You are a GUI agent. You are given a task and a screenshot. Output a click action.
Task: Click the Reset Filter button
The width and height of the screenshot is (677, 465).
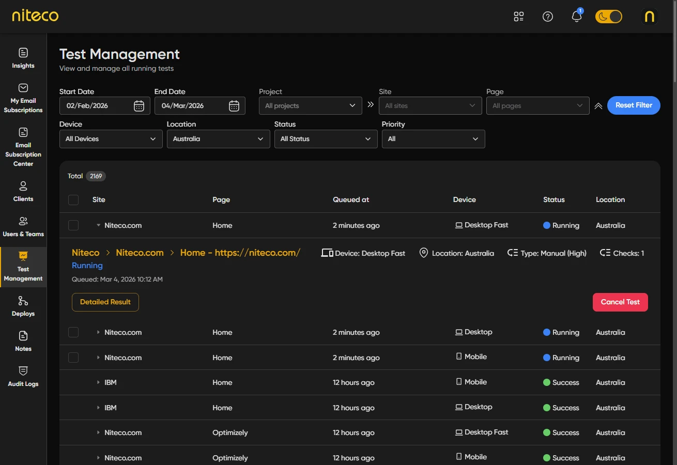coord(633,105)
